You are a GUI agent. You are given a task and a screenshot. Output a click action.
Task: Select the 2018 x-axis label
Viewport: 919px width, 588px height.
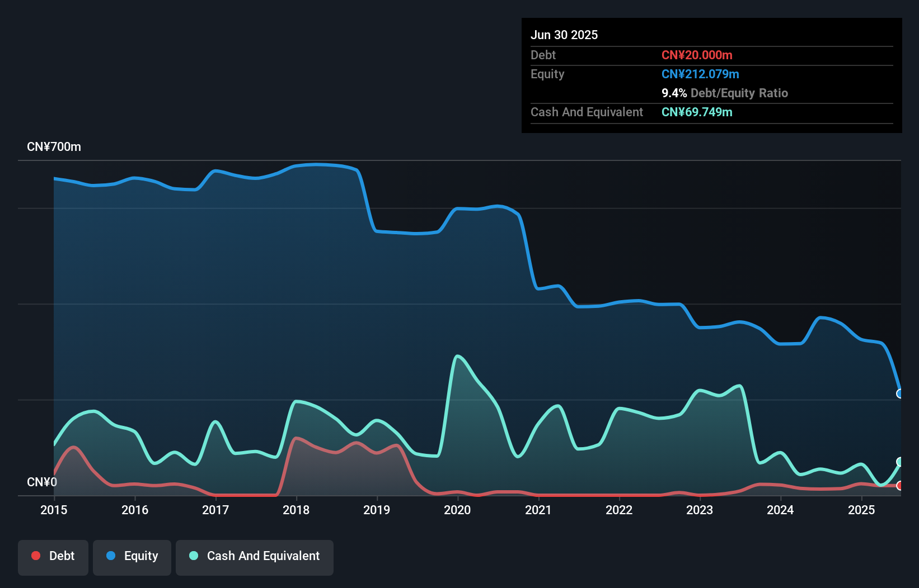coord(296,510)
